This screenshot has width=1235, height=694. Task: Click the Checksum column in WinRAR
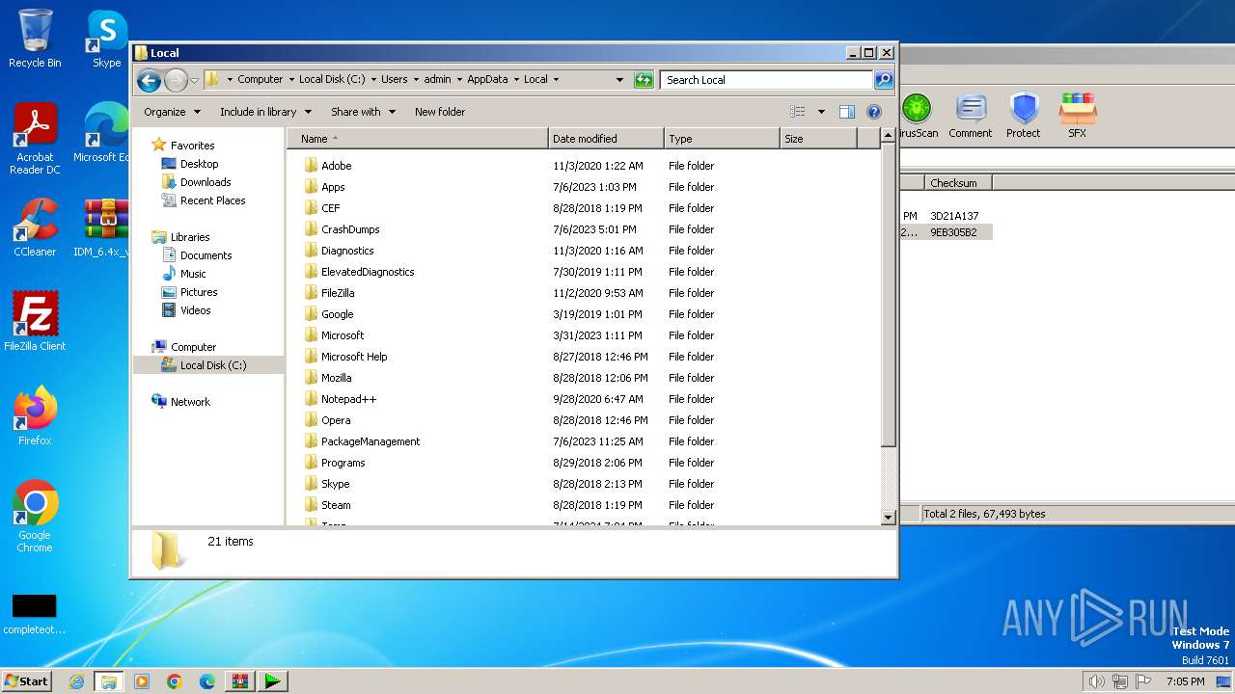958,183
